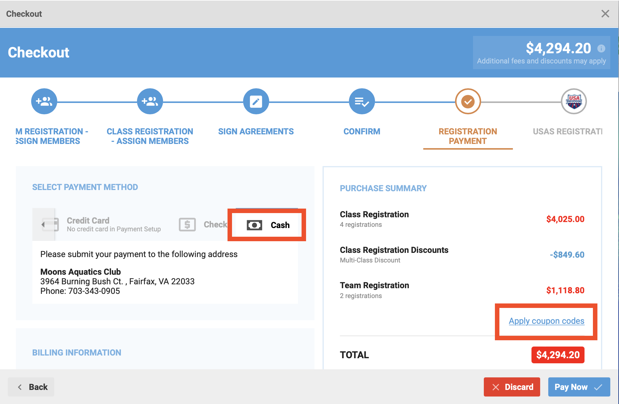This screenshot has height=404, width=619.
Task: Click the cash banknote icon
Action: (254, 225)
